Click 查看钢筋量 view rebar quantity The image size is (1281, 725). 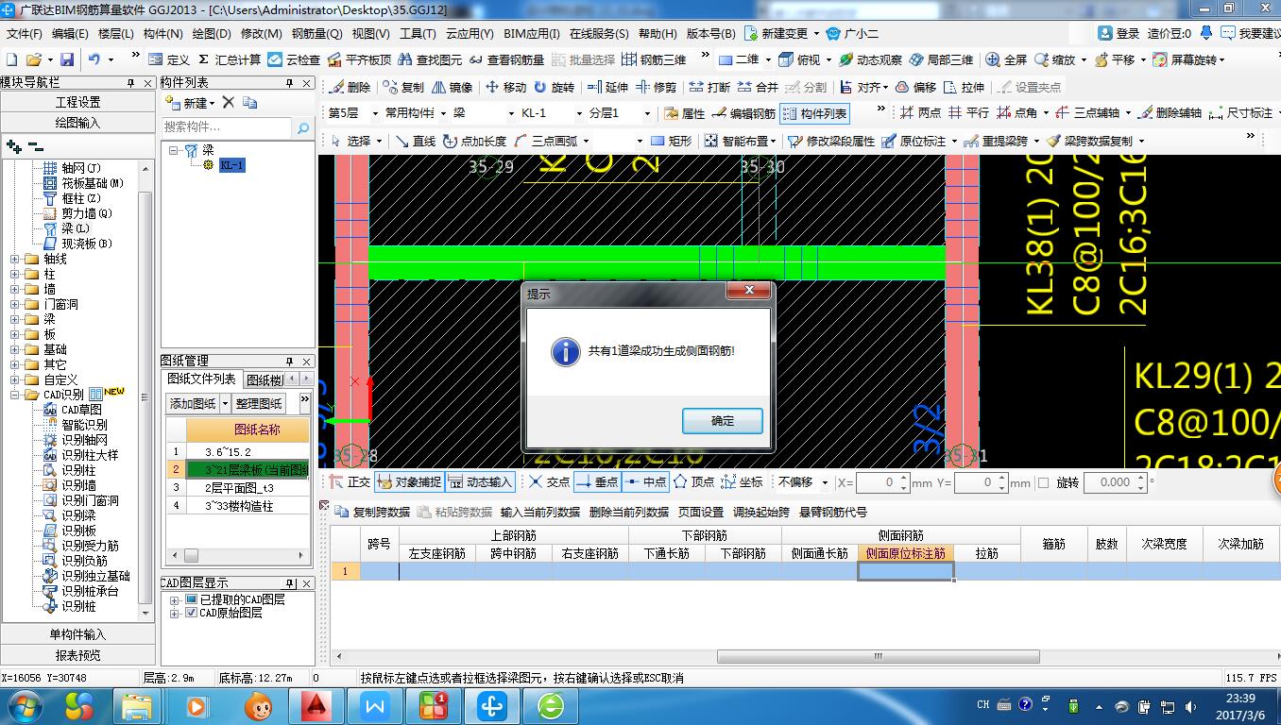click(x=507, y=59)
